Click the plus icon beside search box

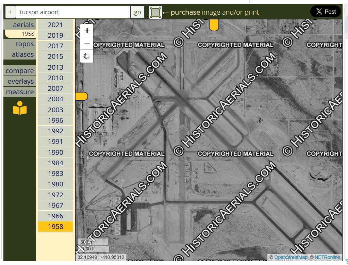[x=11, y=12]
